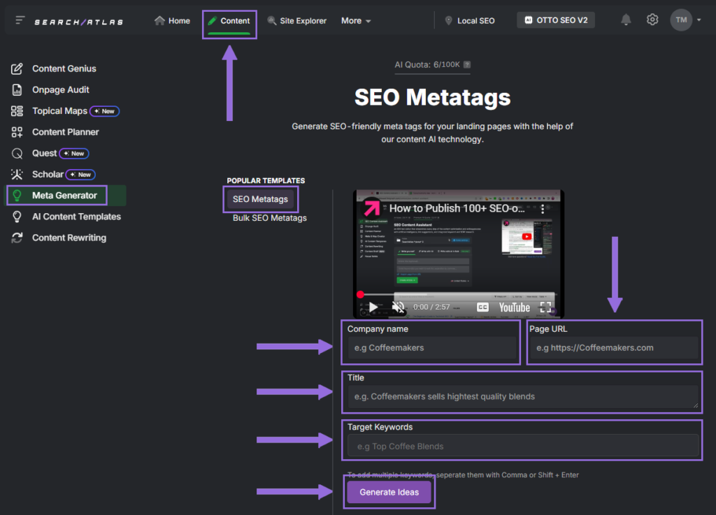The width and height of the screenshot is (716, 515).
Task: Open settings gear icon
Action: pos(652,20)
